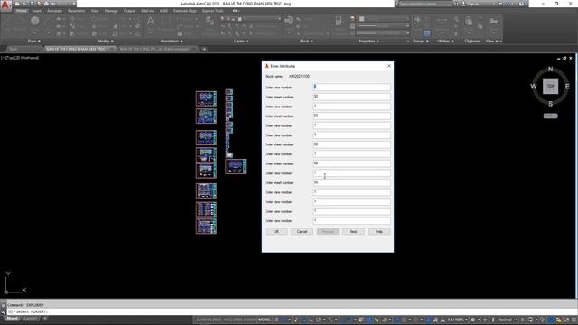This screenshot has width=578, height=325.
Task: Click the keyword search box in title bar
Action: coord(425,4)
